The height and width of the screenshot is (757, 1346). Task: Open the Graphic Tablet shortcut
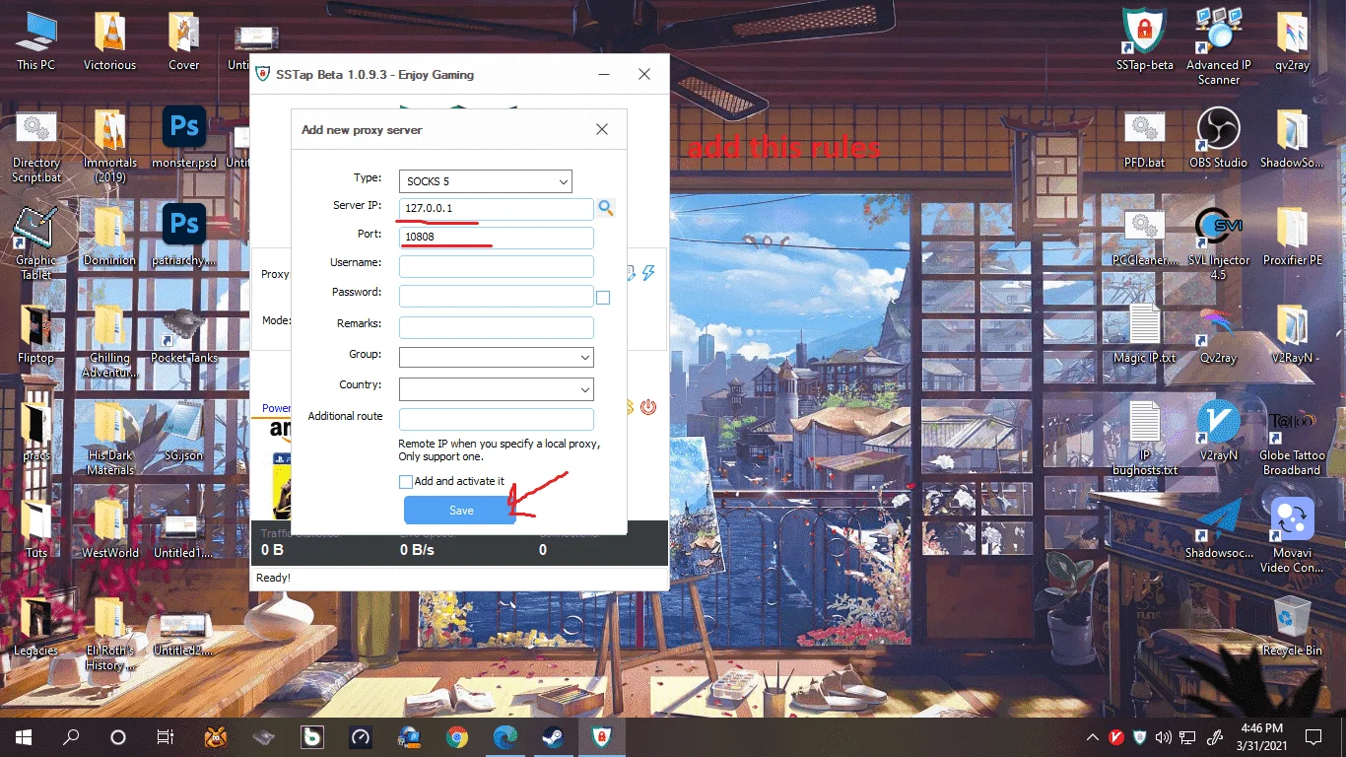pos(36,242)
